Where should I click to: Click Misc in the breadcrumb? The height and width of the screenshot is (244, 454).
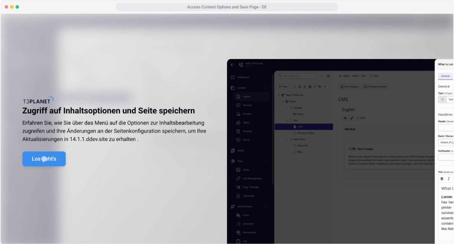point(364,76)
